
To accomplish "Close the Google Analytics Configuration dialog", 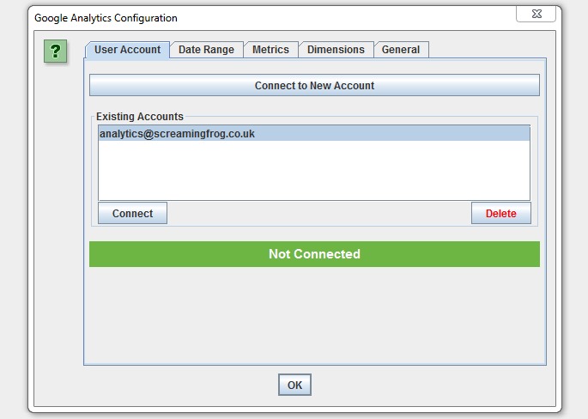I will point(536,14).
